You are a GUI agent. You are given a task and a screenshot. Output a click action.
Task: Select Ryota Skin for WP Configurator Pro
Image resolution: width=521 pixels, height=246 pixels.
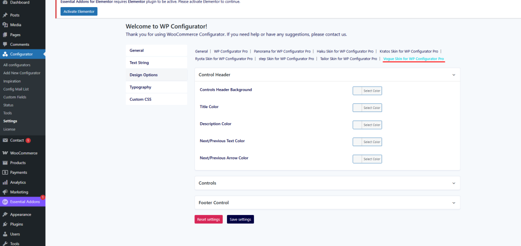[224, 59]
